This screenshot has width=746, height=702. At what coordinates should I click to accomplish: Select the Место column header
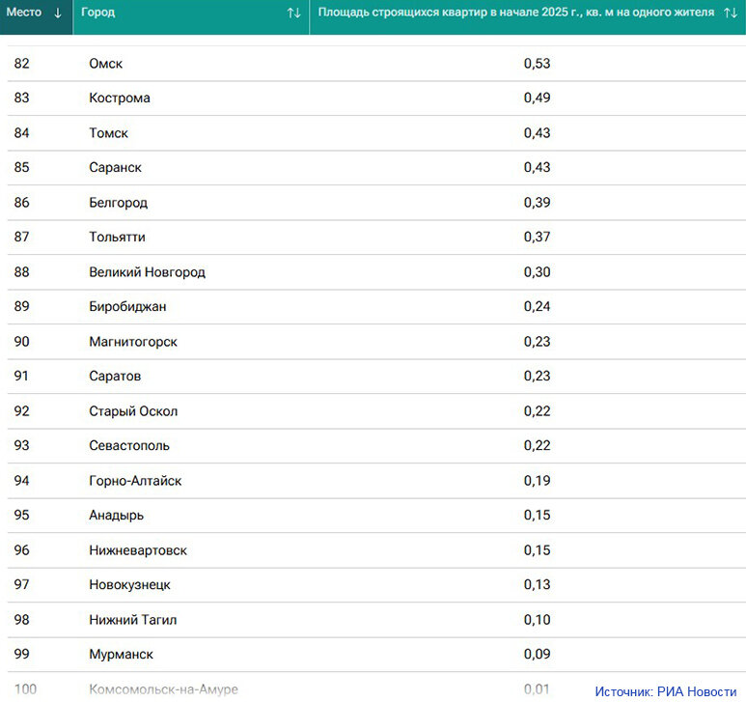[36, 17]
